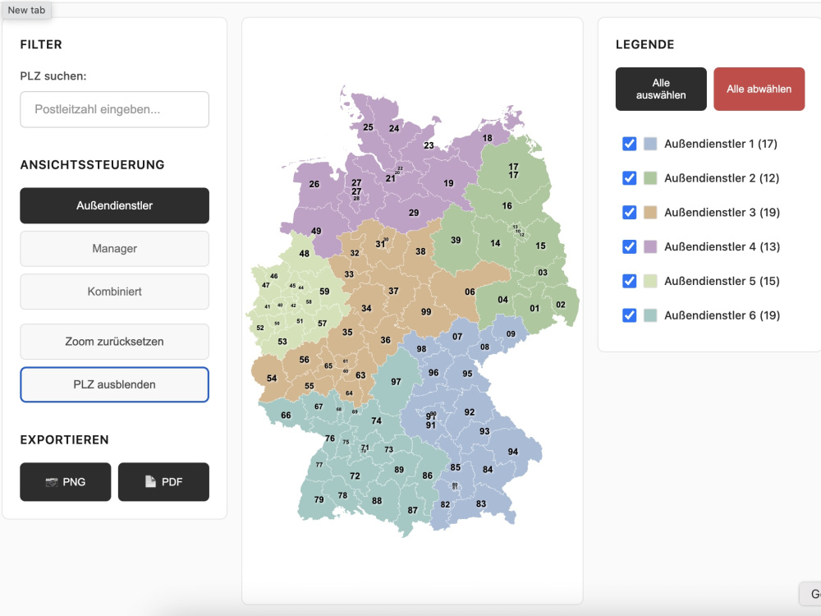Click map region labeled 79
Image resolution: width=821 pixels, height=616 pixels.
click(319, 499)
